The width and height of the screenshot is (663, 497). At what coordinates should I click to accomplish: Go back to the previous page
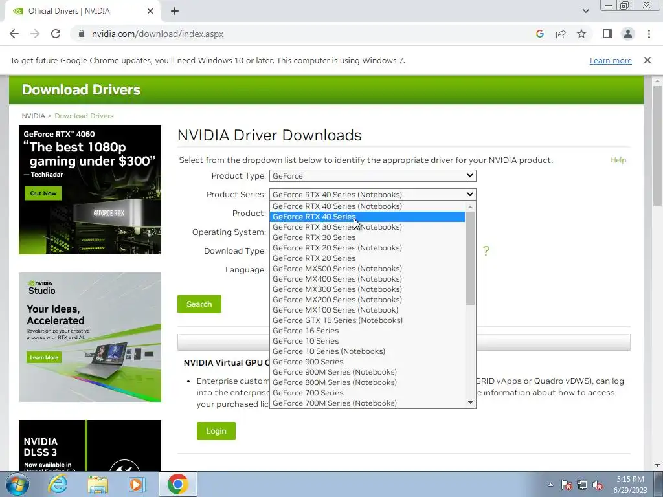coord(14,34)
